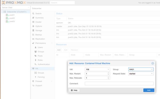The width and height of the screenshot is (160, 99).
Task: Click the Proxmox logo
Action: (x=13, y=2)
